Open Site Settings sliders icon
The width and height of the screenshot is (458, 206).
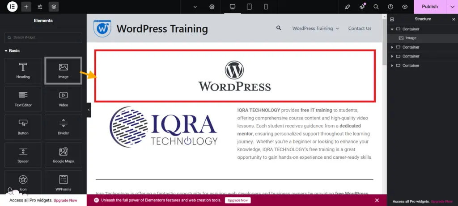pos(40,6)
